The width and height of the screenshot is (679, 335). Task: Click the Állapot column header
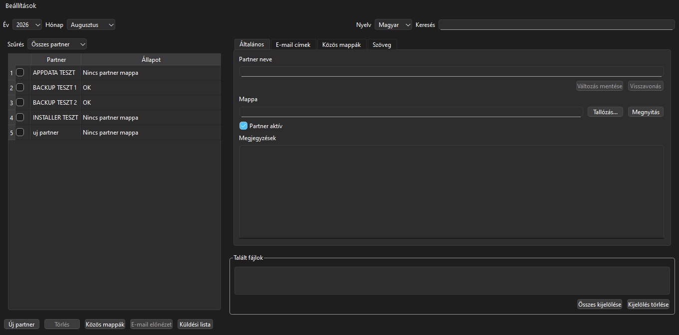(x=151, y=59)
